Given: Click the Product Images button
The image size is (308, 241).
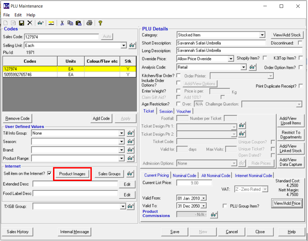Looking at the screenshot, I should [72, 174].
